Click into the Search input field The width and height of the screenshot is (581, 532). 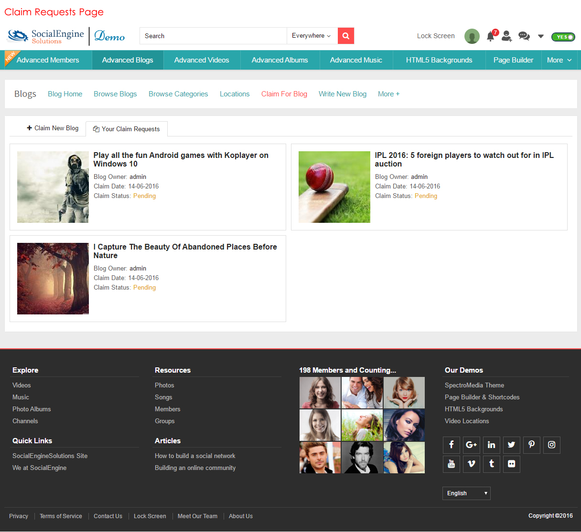click(x=213, y=36)
